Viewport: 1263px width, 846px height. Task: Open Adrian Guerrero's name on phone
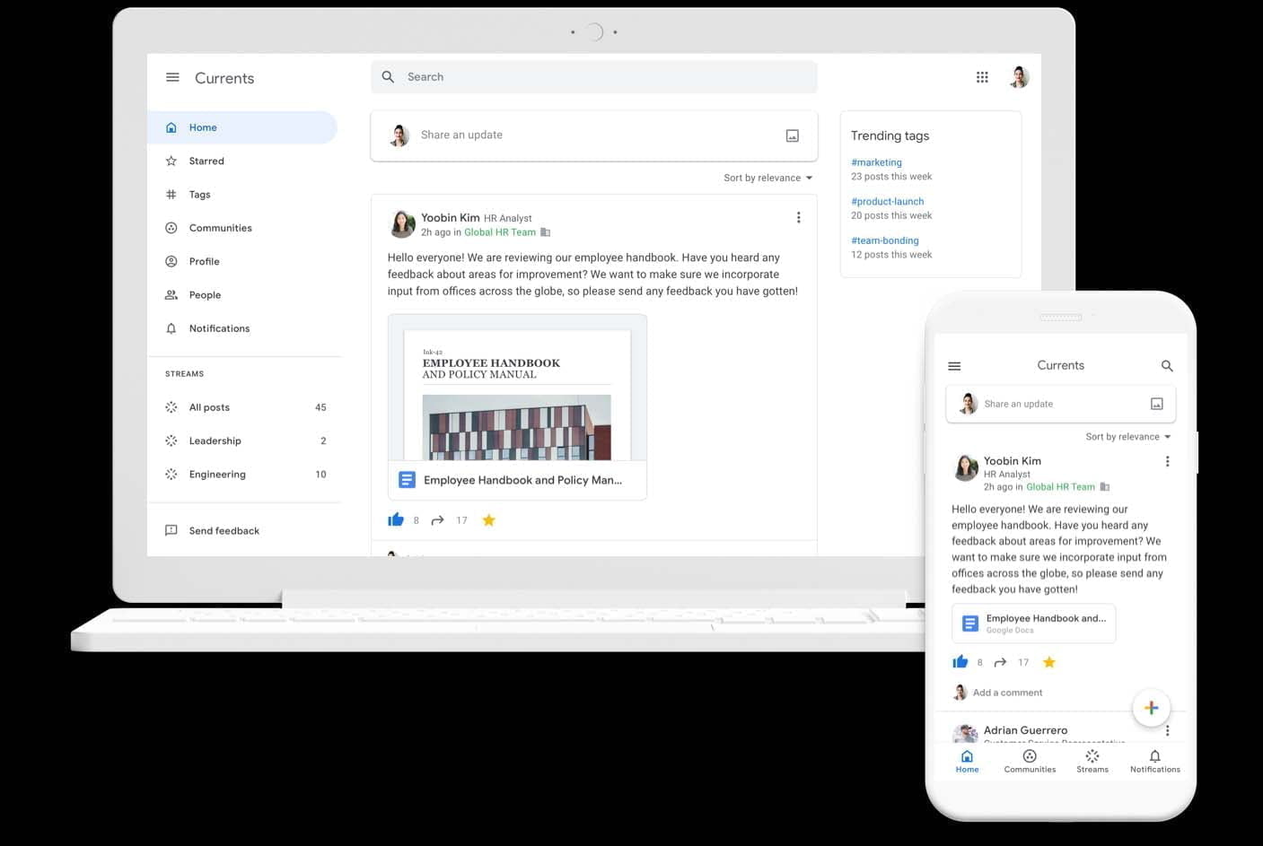(x=1025, y=730)
